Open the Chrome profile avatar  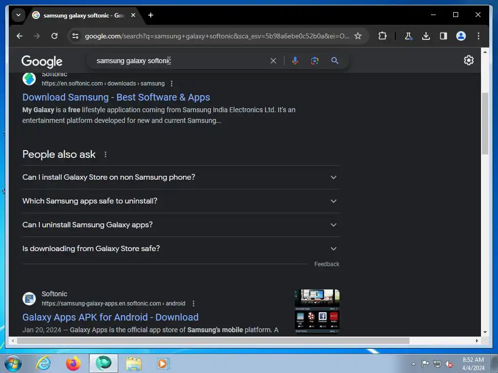click(461, 36)
